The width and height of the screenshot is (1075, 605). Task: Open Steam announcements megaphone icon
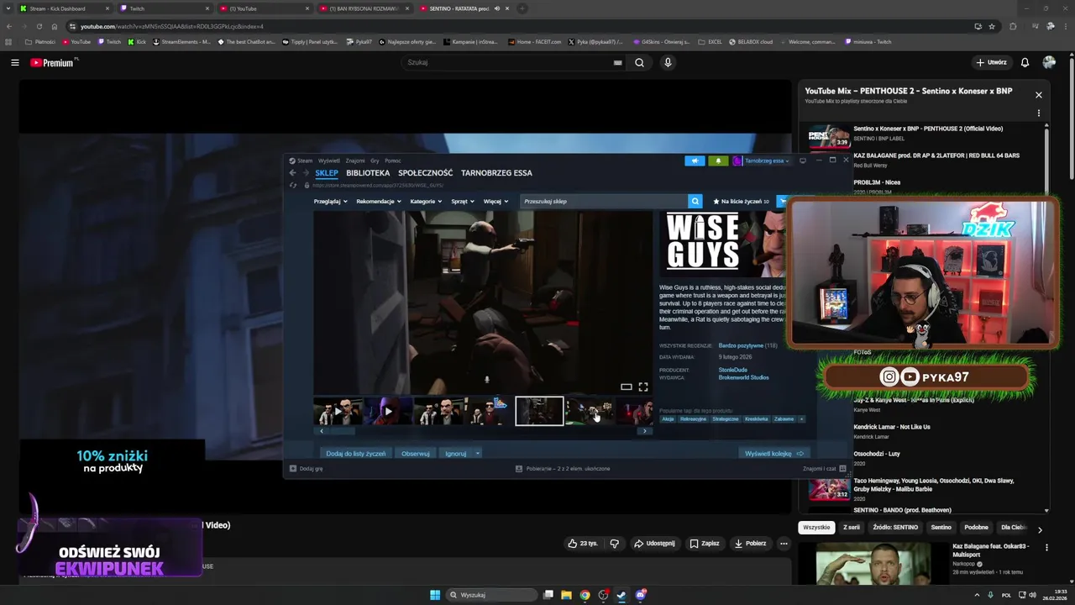695,160
